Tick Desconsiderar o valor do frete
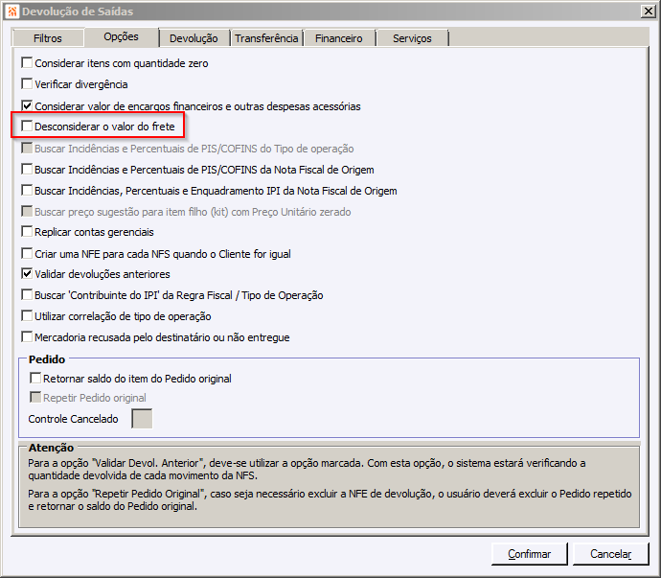 [x=27, y=127]
